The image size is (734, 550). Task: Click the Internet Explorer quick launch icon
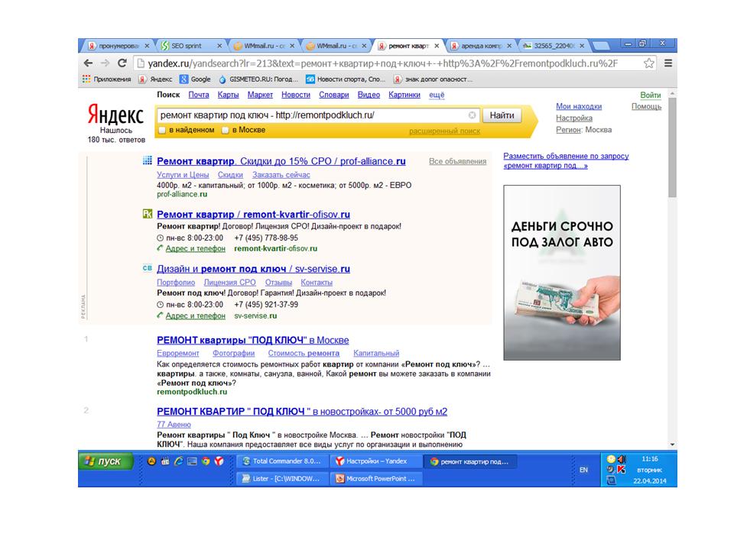(x=178, y=461)
